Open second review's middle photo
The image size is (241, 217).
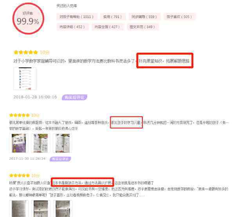click(41, 143)
